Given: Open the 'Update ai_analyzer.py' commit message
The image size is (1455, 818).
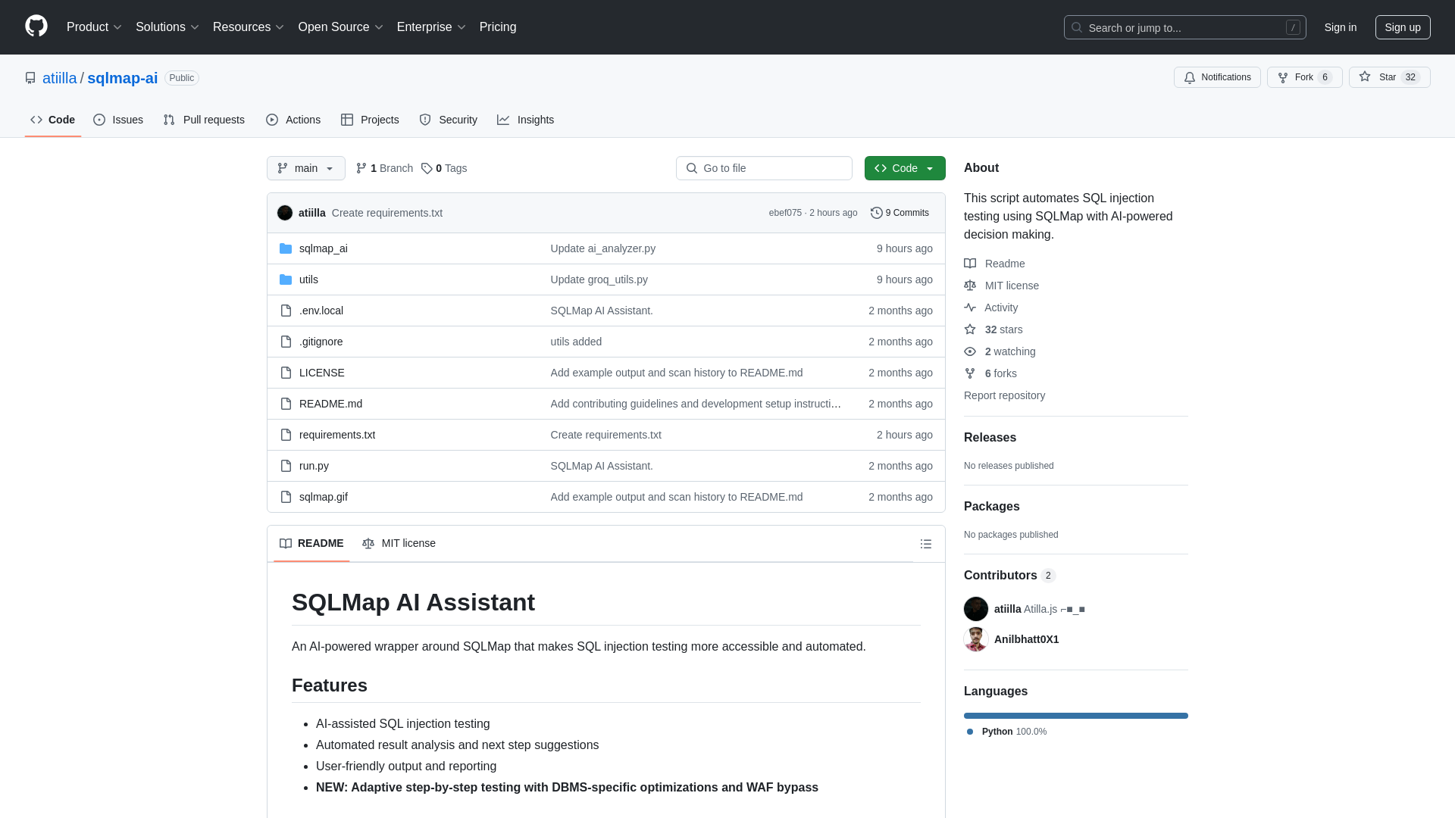Looking at the screenshot, I should point(603,248).
